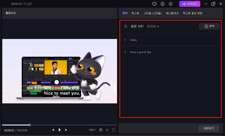This screenshot has height=136, width=225.
Task: Click the playback progress slider handle
Action: (x=30, y=125)
